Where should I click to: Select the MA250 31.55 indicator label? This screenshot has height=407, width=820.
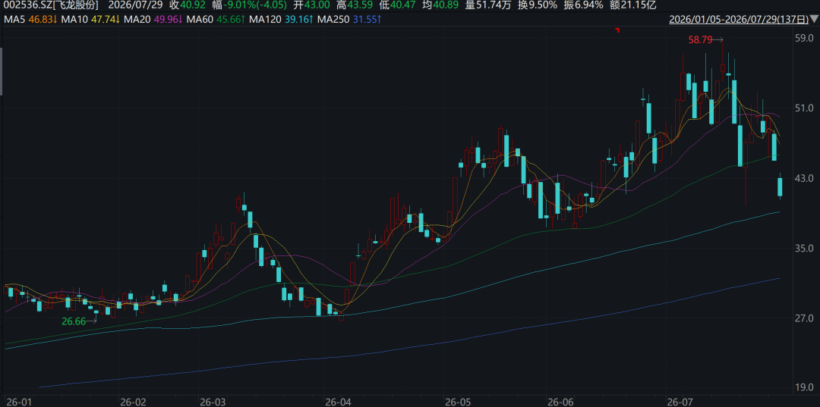point(349,20)
